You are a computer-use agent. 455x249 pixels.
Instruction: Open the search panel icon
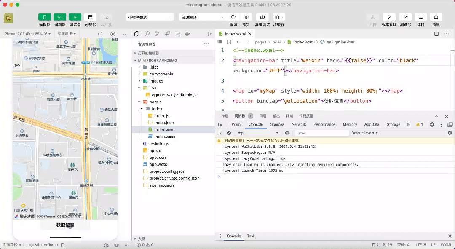click(147, 34)
